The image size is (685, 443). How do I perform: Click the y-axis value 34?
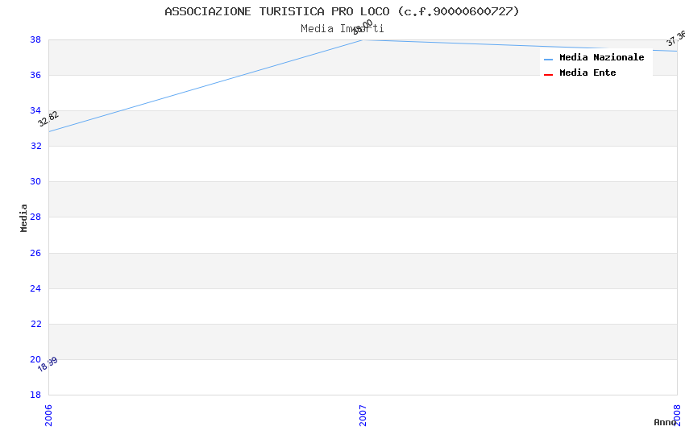(x=35, y=110)
